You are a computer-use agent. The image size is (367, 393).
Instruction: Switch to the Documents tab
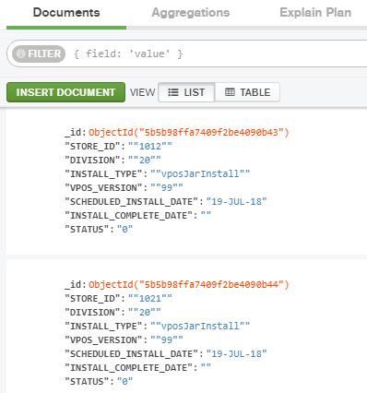pyautogui.click(x=66, y=13)
